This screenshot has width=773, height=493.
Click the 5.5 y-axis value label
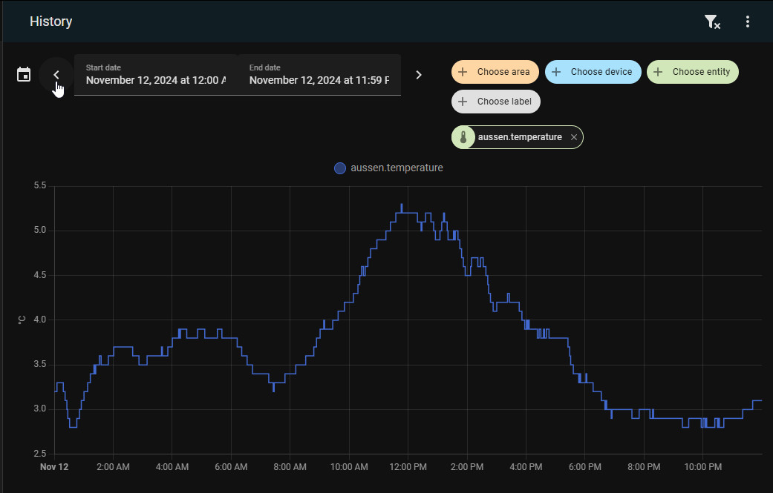tap(39, 185)
